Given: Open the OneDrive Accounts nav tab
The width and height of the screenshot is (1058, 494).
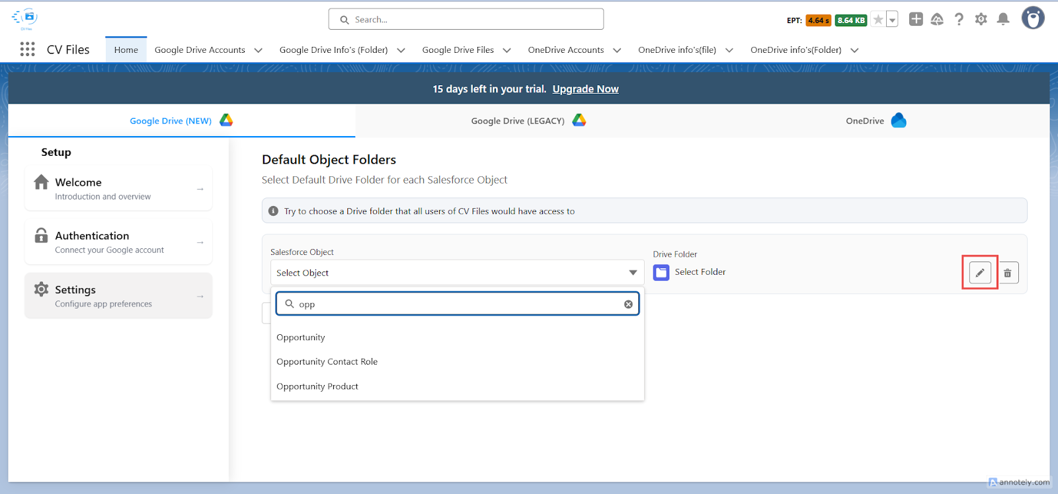Looking at the screenshot, I should (x=565, y=50).
